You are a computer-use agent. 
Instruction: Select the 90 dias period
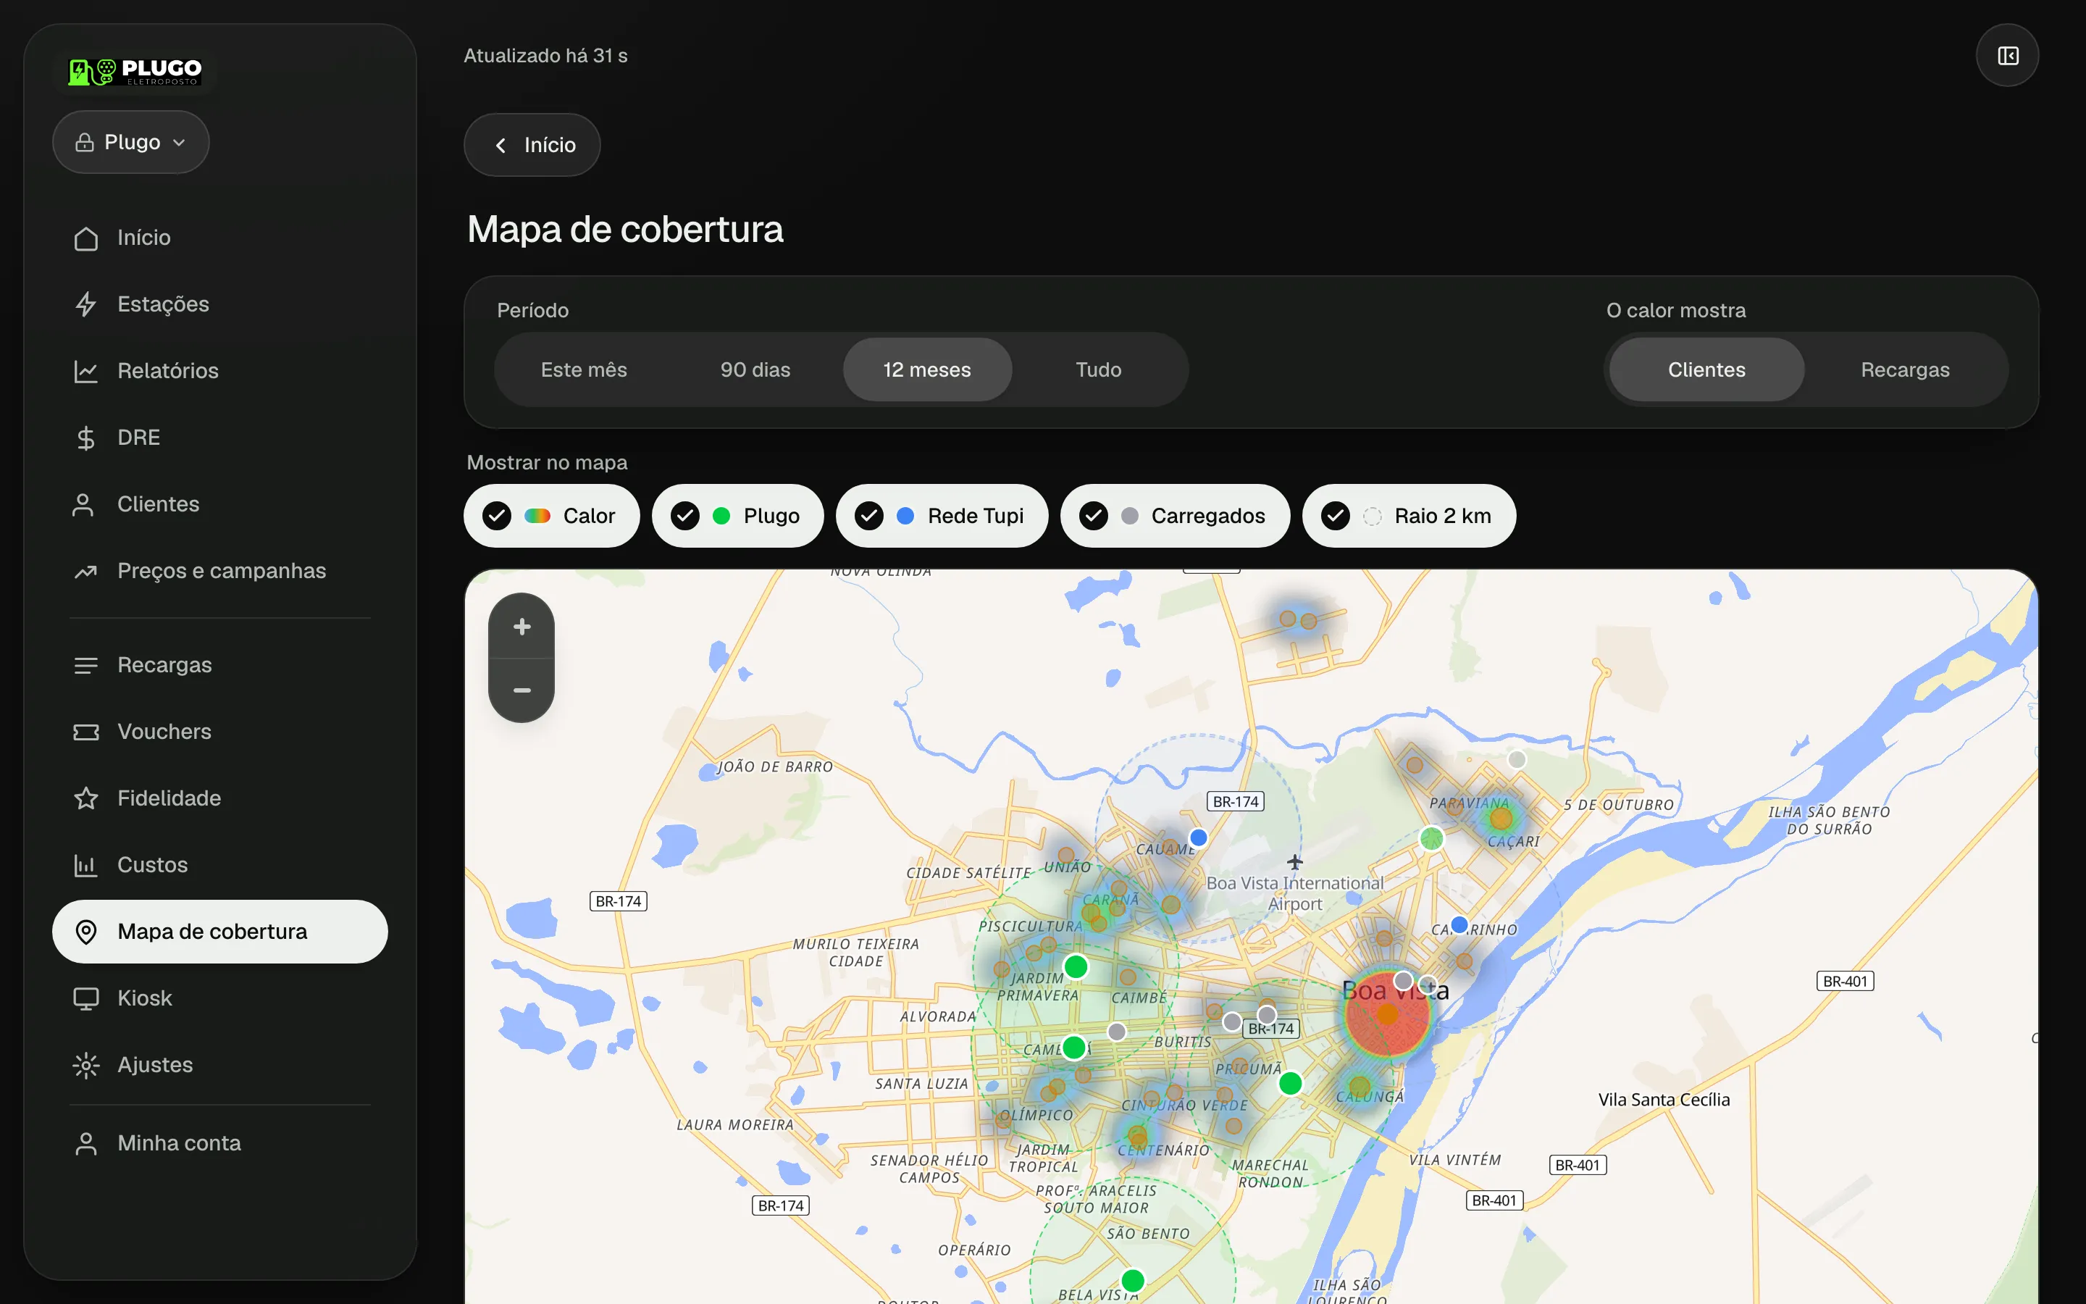(755, 370)
